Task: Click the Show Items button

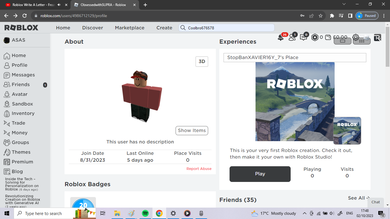Action: point(192,131)
